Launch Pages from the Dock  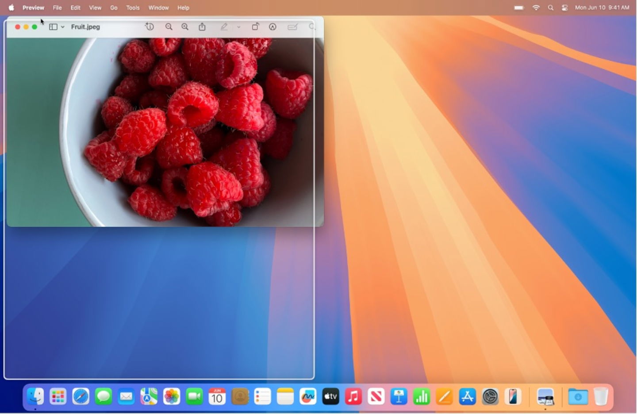[444, 396]
